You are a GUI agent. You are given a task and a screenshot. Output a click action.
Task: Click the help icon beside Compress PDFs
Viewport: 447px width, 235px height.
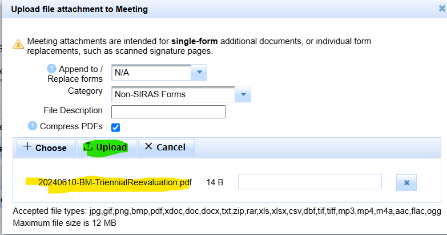coord(33,126)
